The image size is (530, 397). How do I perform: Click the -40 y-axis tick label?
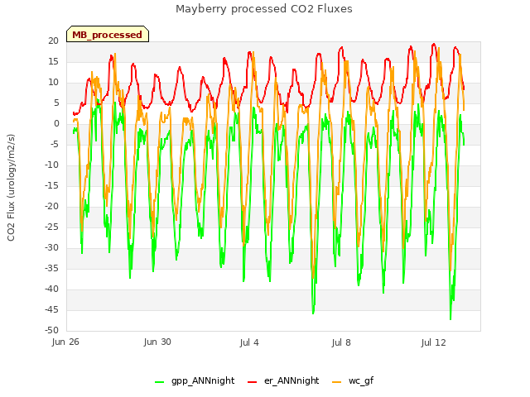[x=51, y=289]
